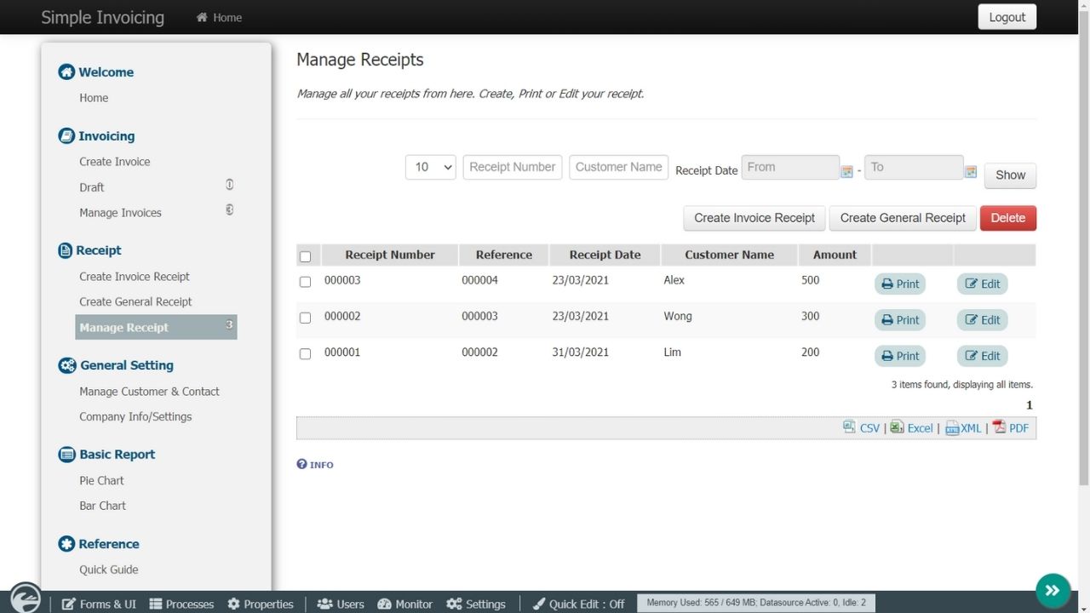
Task: Click the To date calendar icon
Action: [970, 171]
